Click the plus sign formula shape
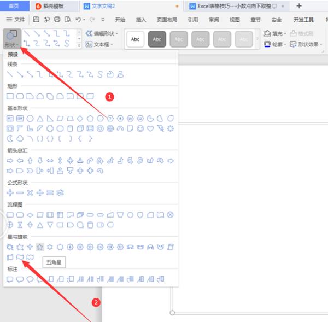328x322 pixels. pyautogui.click(x=10, y=192)
